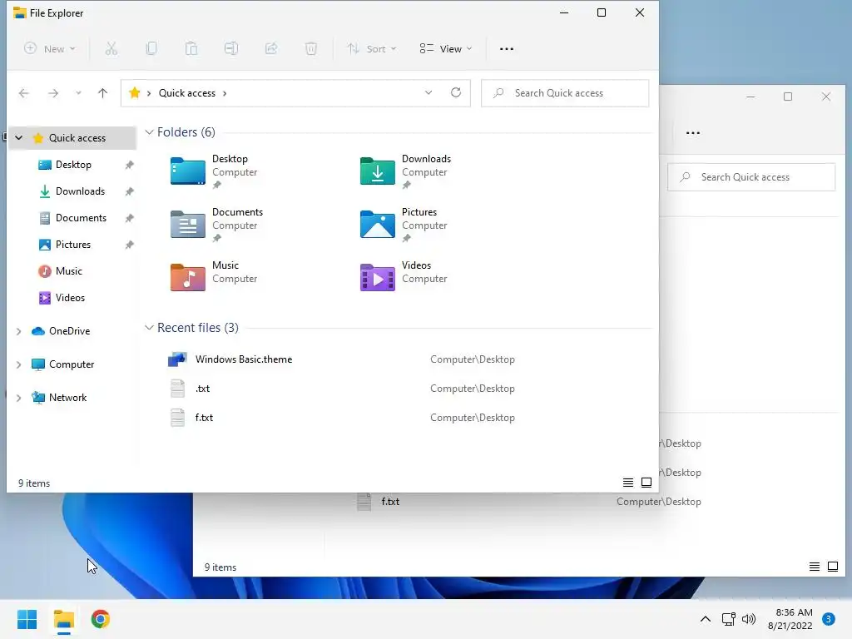Switch to details view icon in front window

click(x=627, y=483)
